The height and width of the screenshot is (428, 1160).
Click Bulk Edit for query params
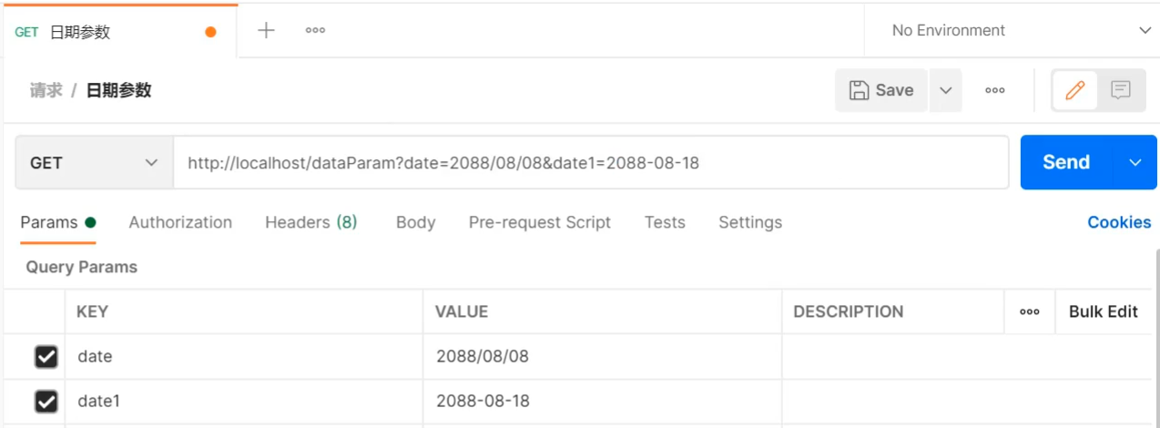click(1104, 311)
